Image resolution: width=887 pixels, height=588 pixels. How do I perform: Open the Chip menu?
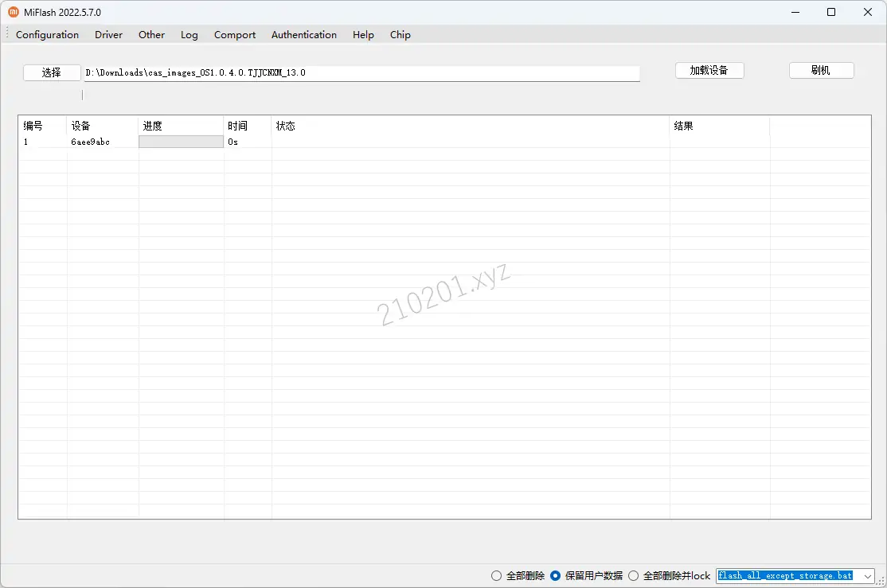click(x=400, y=34)
